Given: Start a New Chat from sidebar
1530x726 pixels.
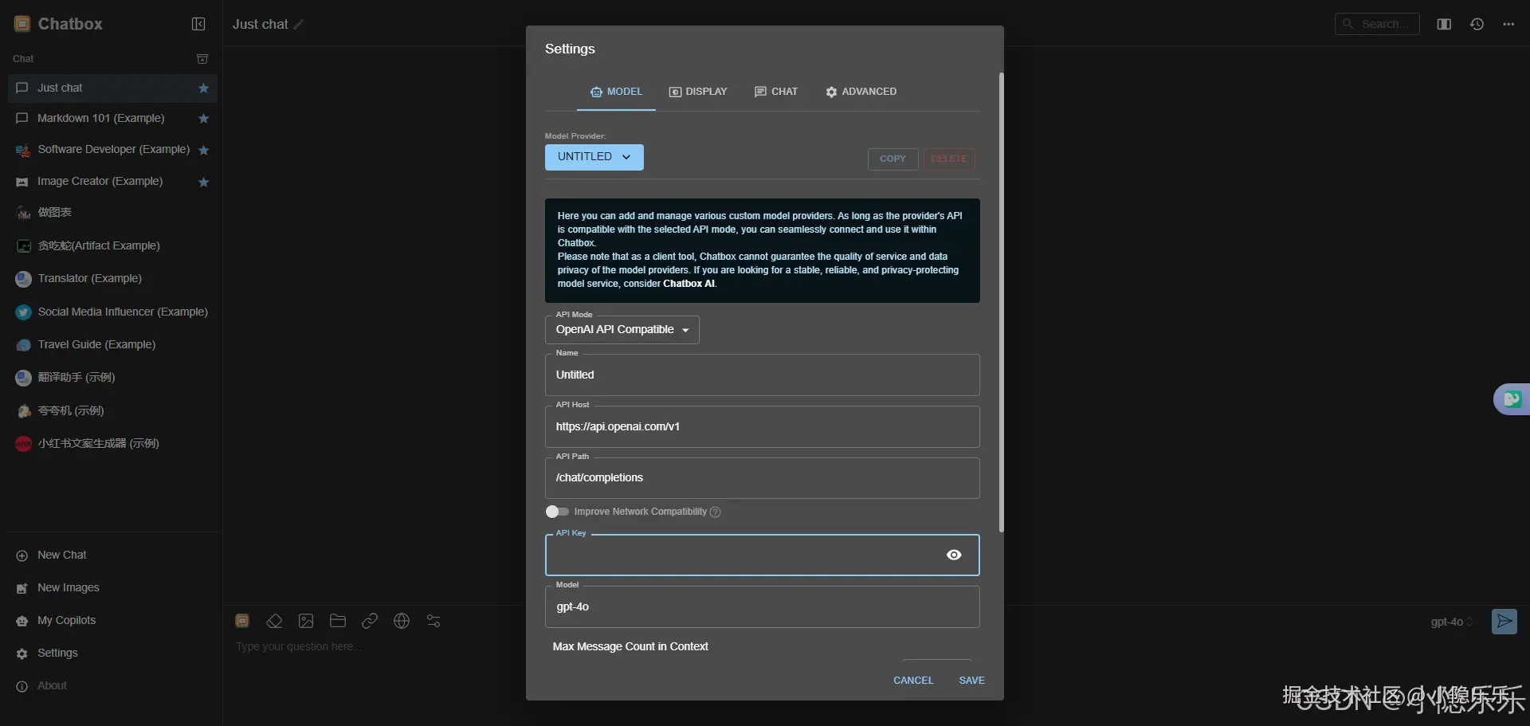Looking at the screenshot, I should point(112,555).
